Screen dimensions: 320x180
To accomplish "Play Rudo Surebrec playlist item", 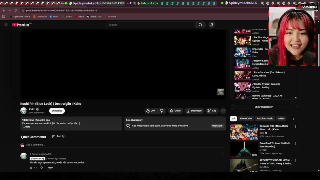I will [x=264, y=75].
